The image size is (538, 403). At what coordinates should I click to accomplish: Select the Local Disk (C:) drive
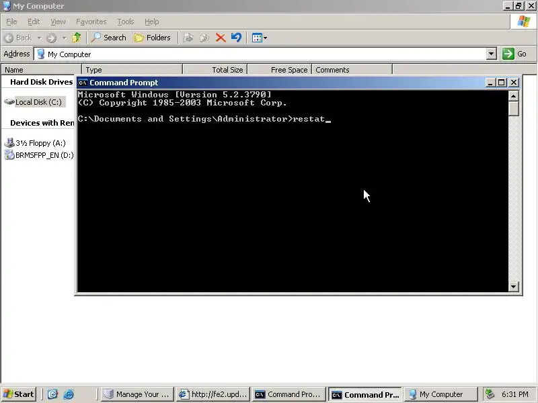pos(34,102)
